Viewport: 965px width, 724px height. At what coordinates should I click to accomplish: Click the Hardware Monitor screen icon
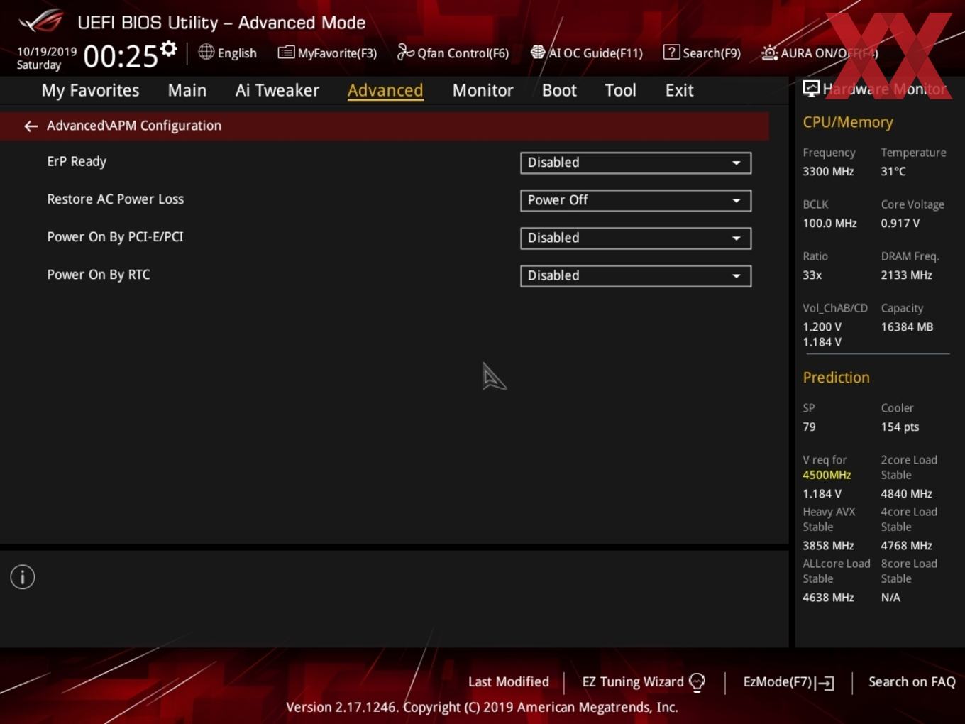click(811, 89)
